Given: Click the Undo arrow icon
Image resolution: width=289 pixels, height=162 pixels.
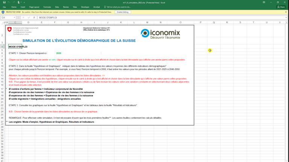Looking at the screenshot, I should pyautogui.click(x=9, y=2).
